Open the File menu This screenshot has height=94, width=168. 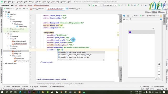pos(5,2)
